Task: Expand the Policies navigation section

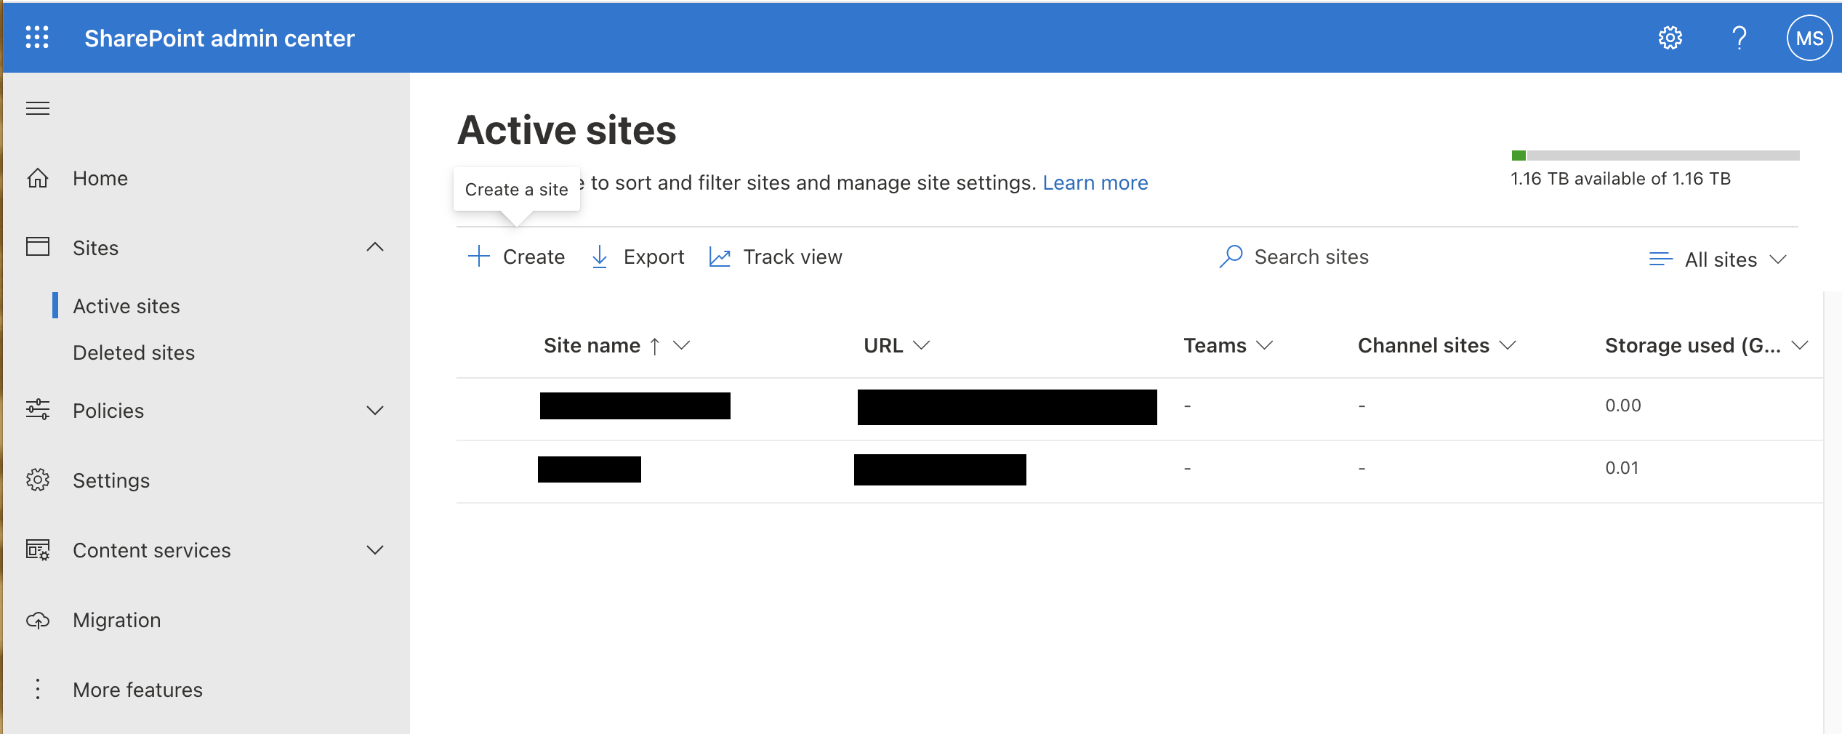Action: pyautogui.click(x=374, y=411)
